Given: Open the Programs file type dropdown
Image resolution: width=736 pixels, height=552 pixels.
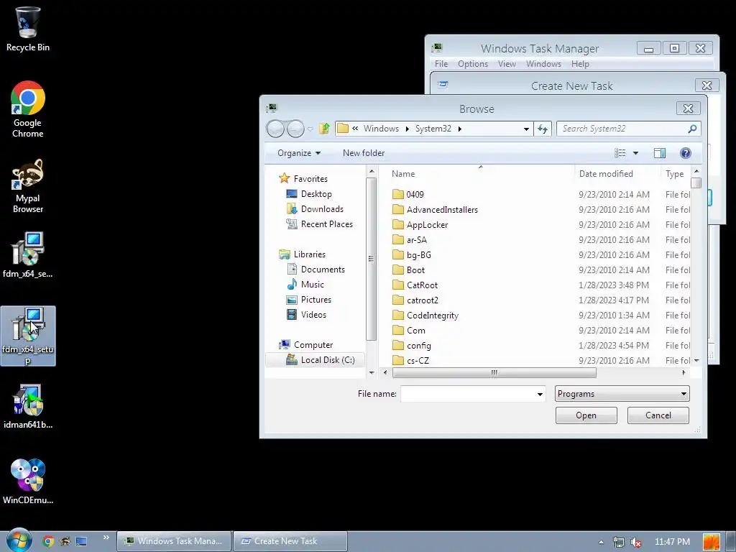Looking at the screenshot, I should (x=622, y=394).
